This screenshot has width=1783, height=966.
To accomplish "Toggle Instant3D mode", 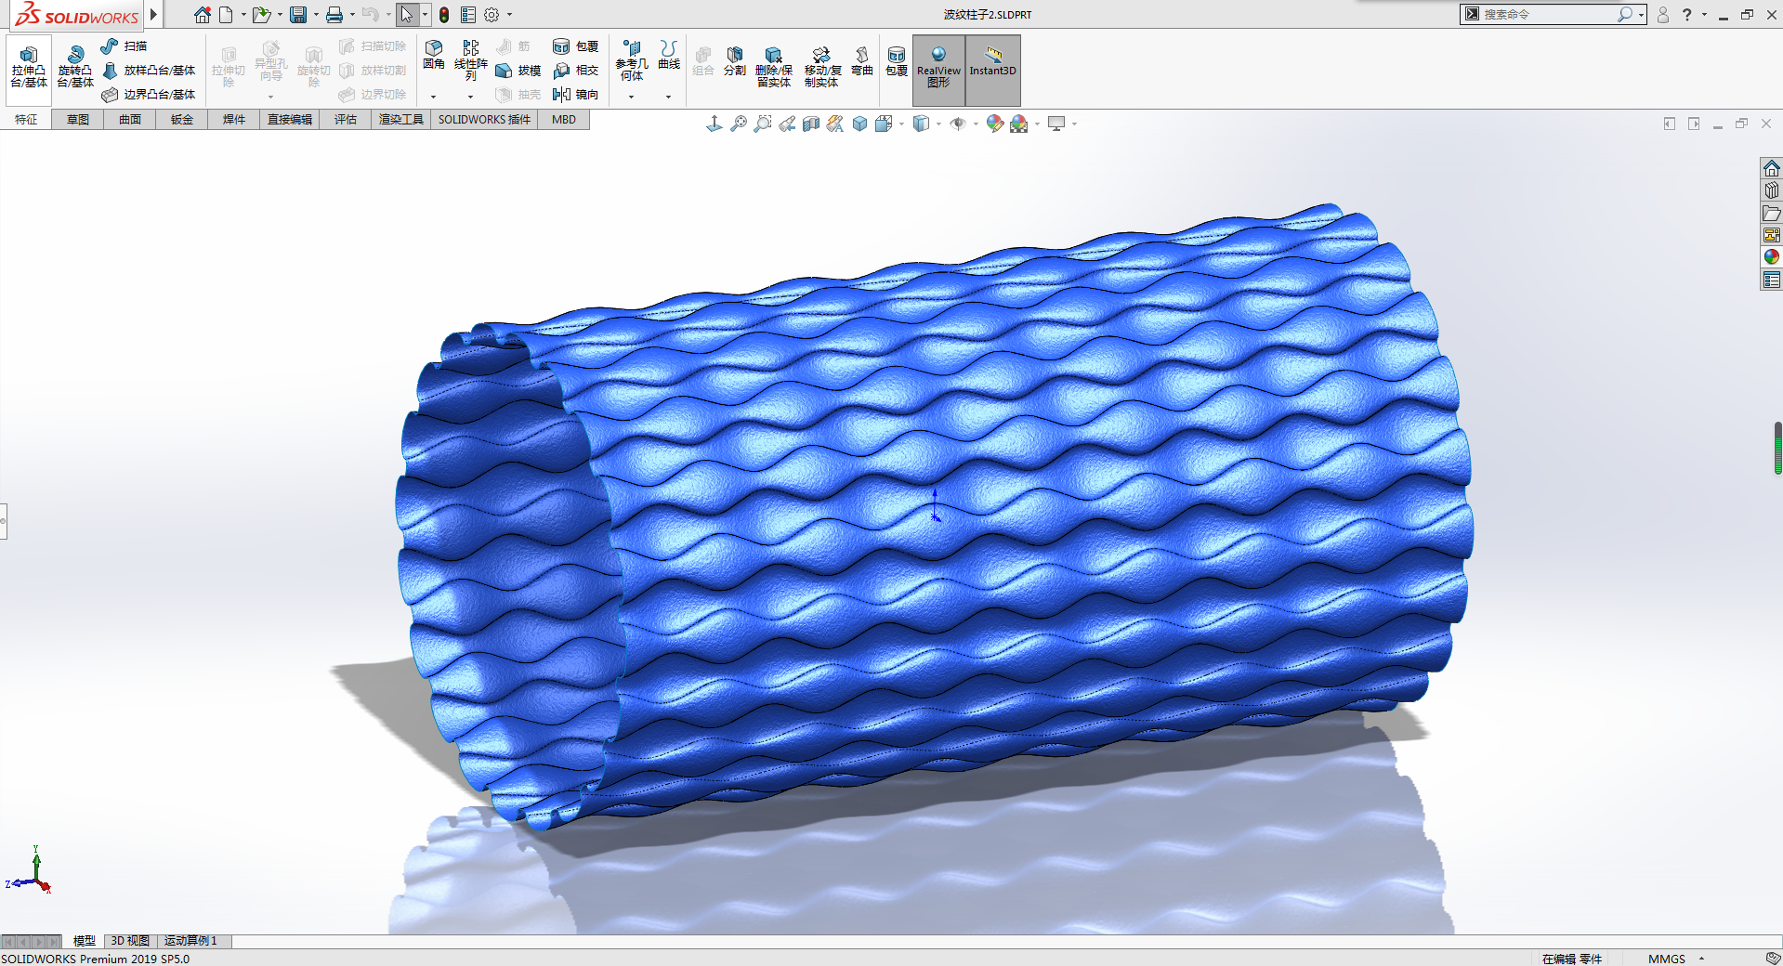I will pos(992,70).
